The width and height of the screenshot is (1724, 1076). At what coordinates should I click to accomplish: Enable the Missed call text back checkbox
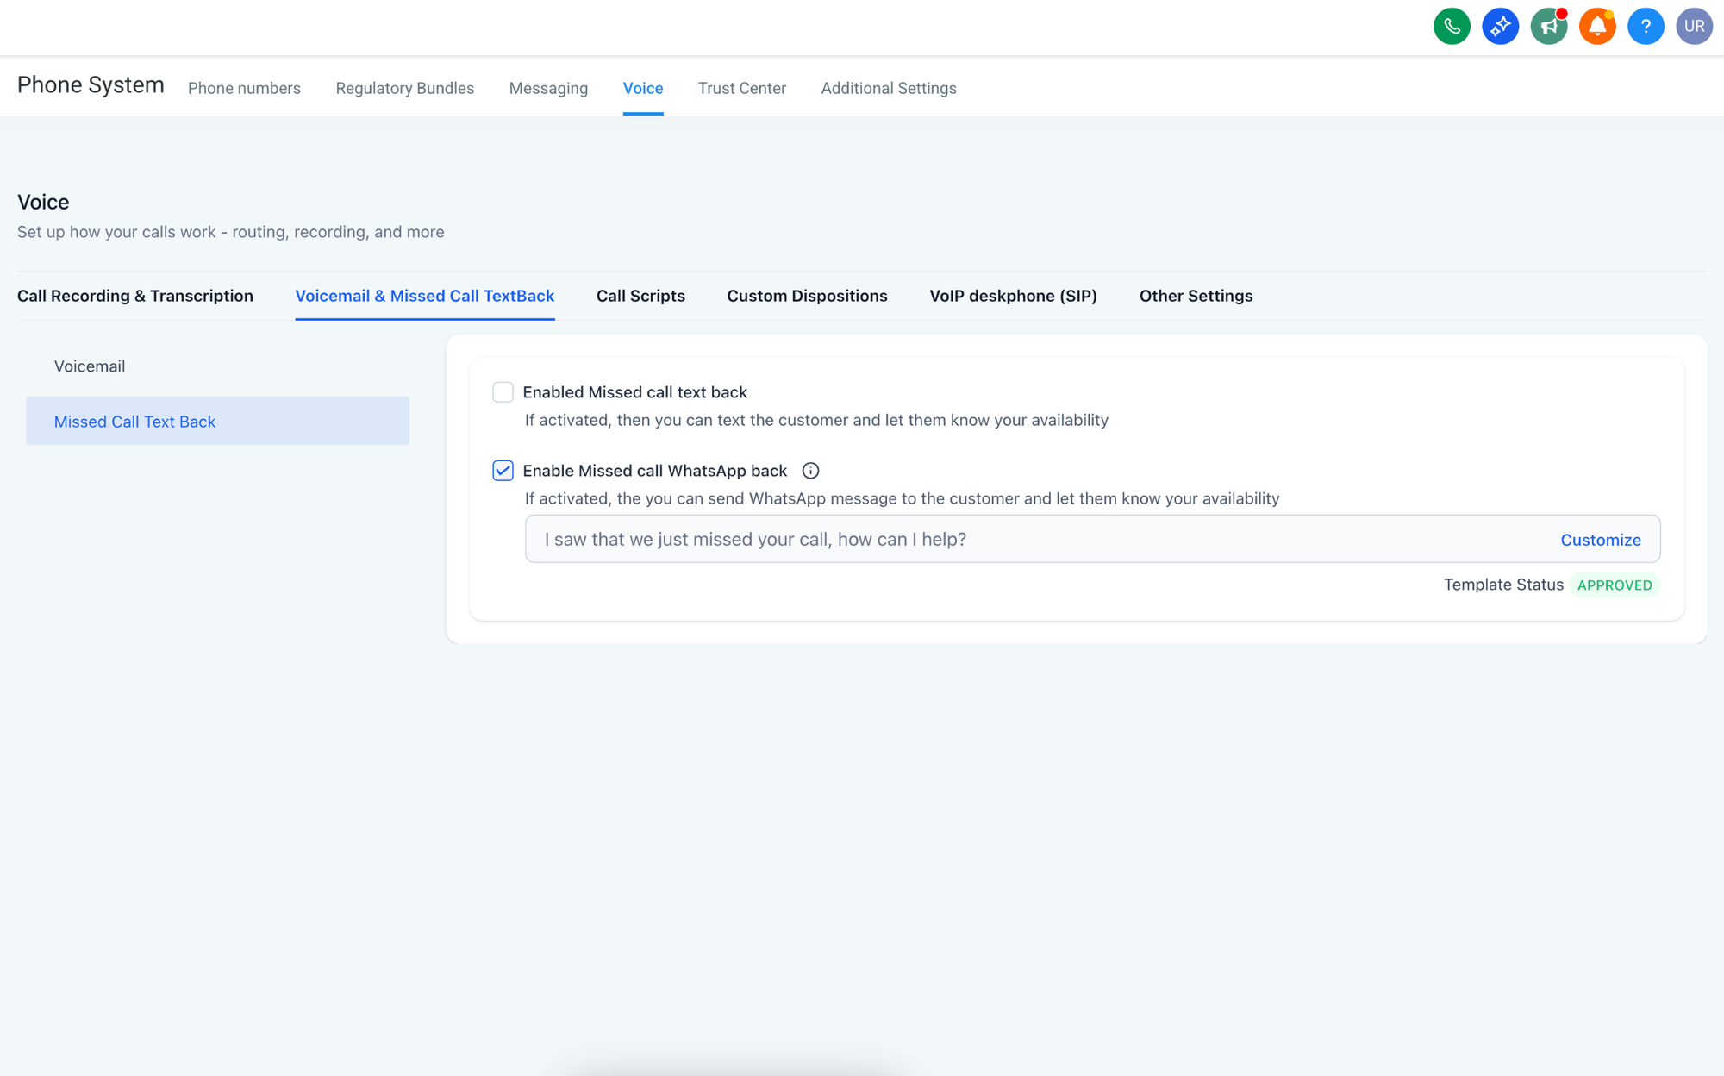point(503,392)
